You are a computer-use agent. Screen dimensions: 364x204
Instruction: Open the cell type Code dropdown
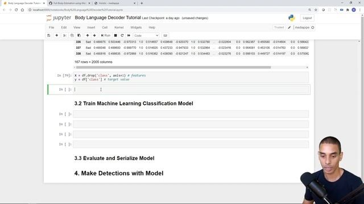146,36
